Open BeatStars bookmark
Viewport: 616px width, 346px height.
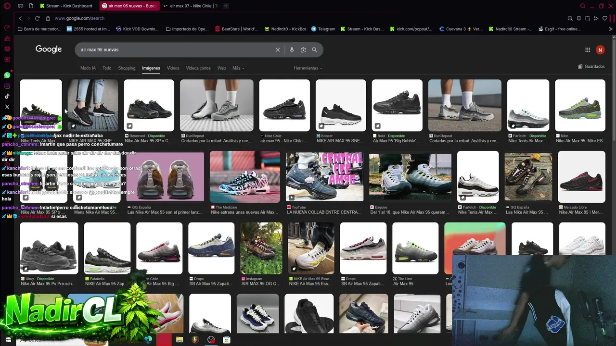coord(236,29)
